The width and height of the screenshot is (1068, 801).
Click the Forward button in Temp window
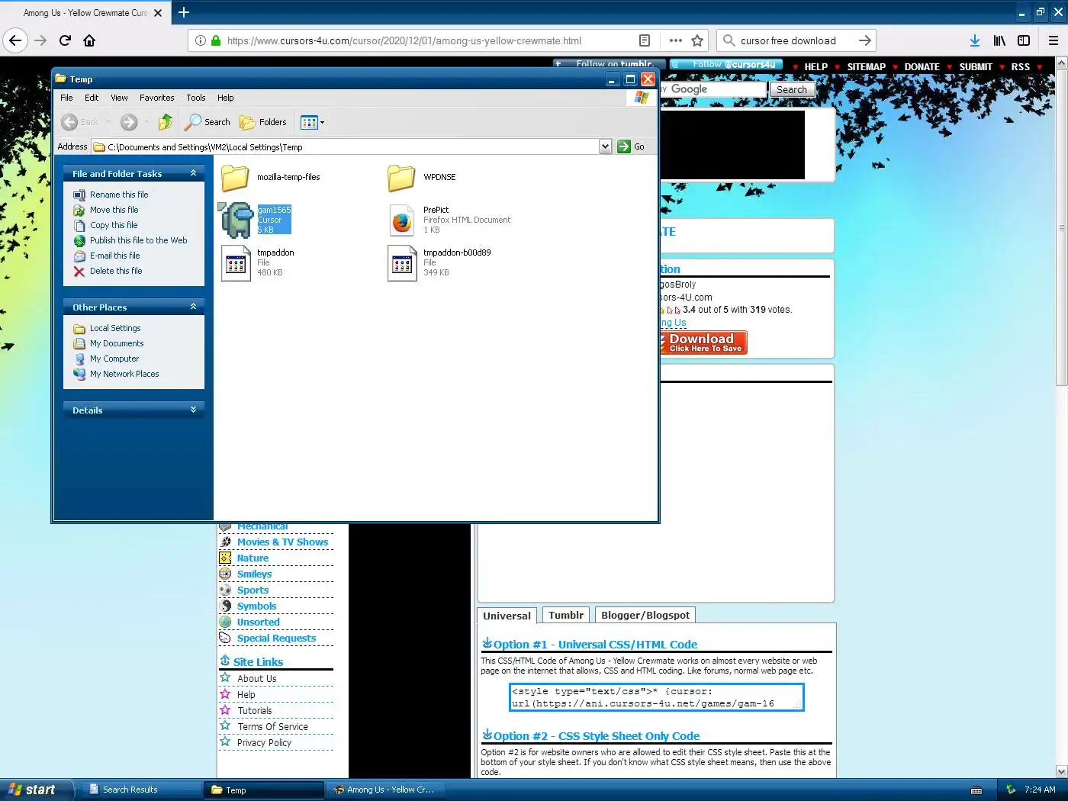[x=129, y=122]
